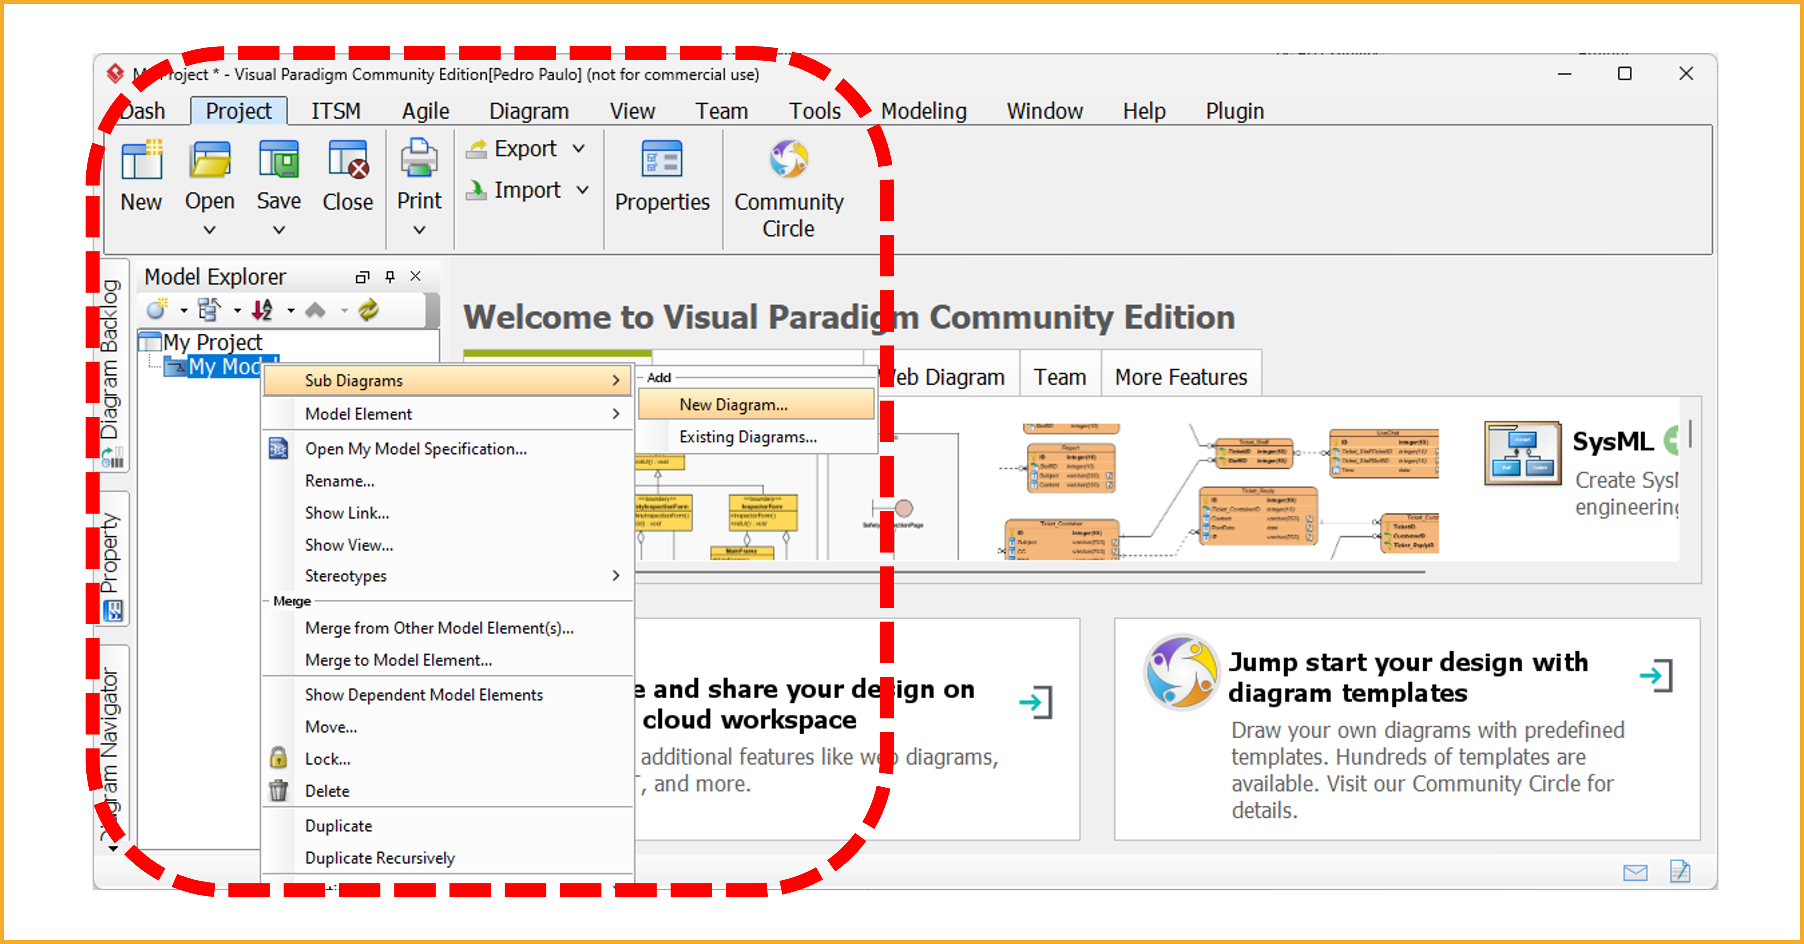Switch to the Diagram ribbon tab

(x=529, y=111)
